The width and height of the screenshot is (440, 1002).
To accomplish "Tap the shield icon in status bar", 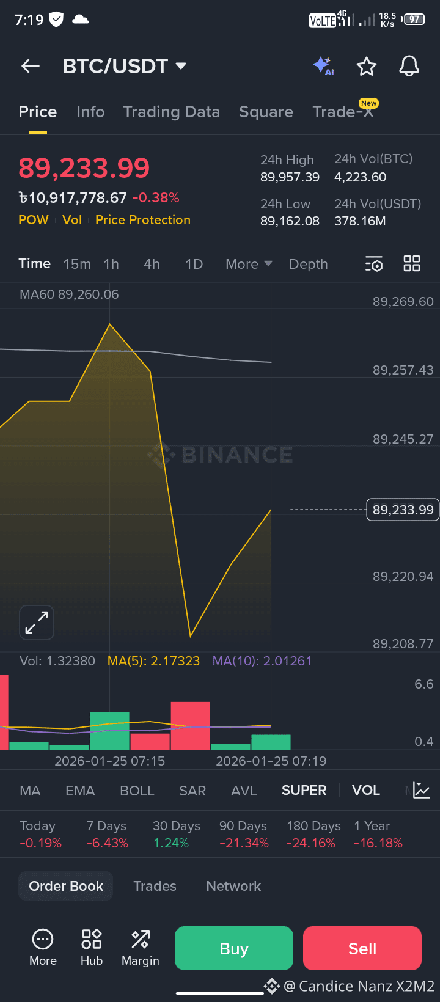I will (x=56, y=20).
